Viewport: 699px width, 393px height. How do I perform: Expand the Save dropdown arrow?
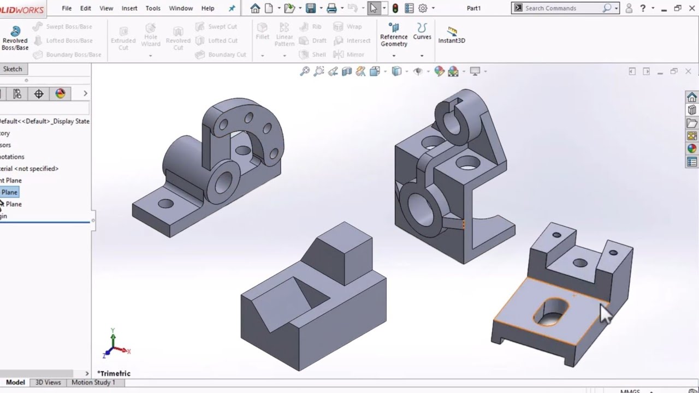pyautogui.click(x=320, y=8)
